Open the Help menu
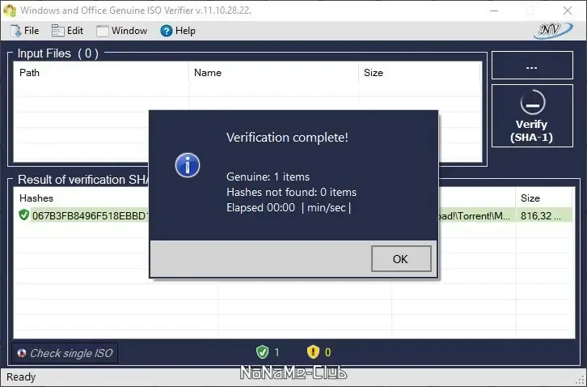The width and height of the screenshot is (587, 387). click(x=178, y=31)
